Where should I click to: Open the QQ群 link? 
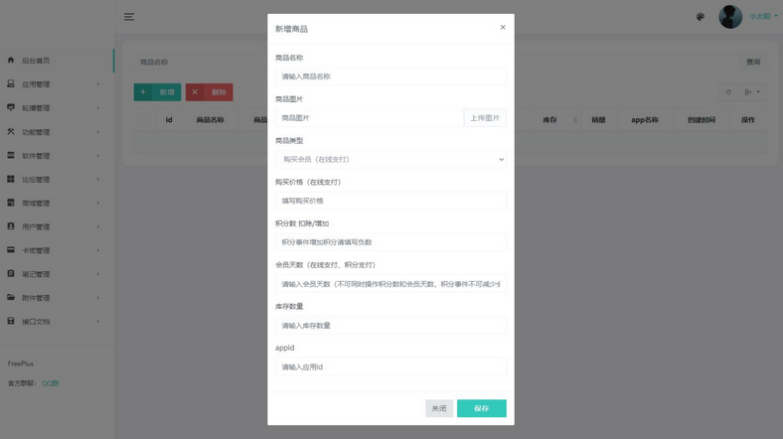(50, 383)
